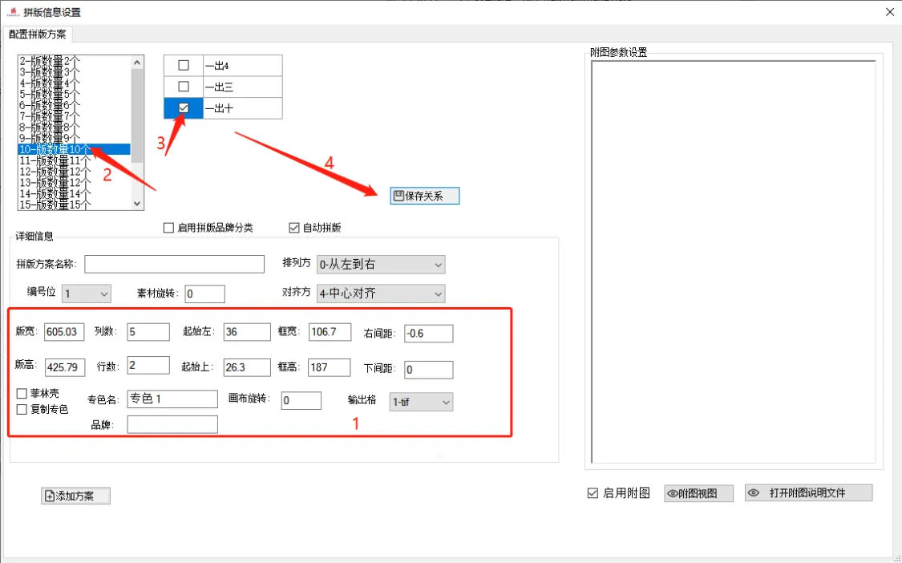Click the scheme list scroll-up arrow
This screenshot has width=902, height=563.
pos(137,63)
